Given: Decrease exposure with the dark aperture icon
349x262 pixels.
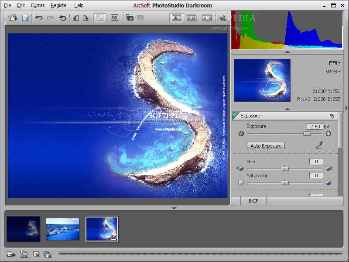Looking at the screenshot, I should (241, 134).
